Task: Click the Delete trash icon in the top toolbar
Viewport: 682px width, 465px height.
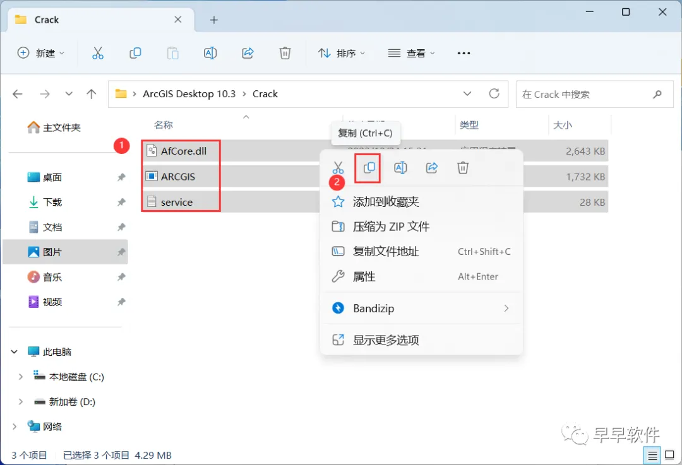Action: click(285, 53)
